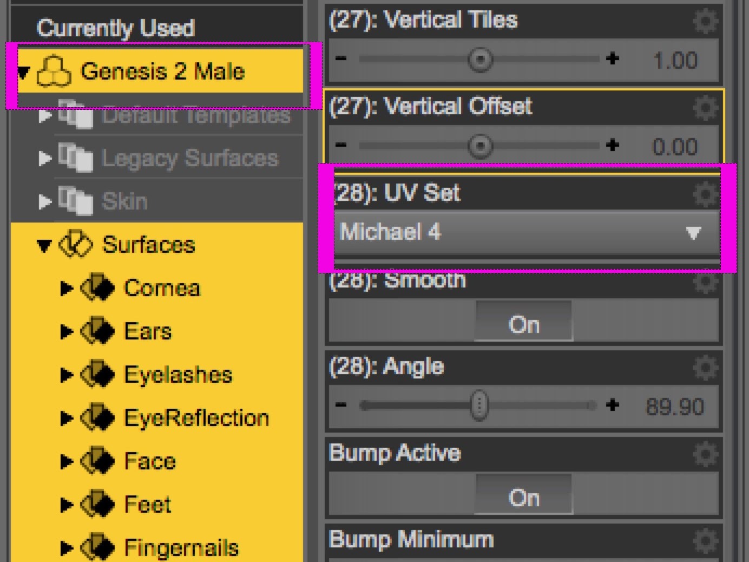This screenshot has height=562, width=749.
Task: Select the Feet surface in the list
Action: 148,505
